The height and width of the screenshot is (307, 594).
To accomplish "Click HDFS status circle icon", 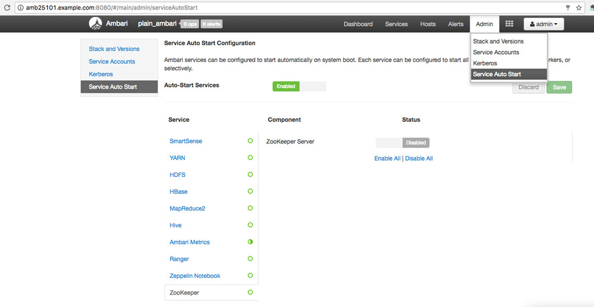I will pyautogui.click(x=250, y=174).
